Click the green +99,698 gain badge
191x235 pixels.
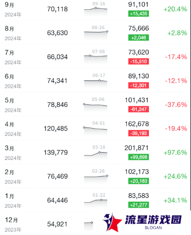click(139, 157)
